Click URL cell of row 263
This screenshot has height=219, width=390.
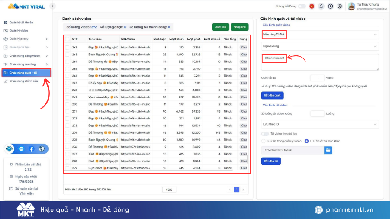[136, 55]
